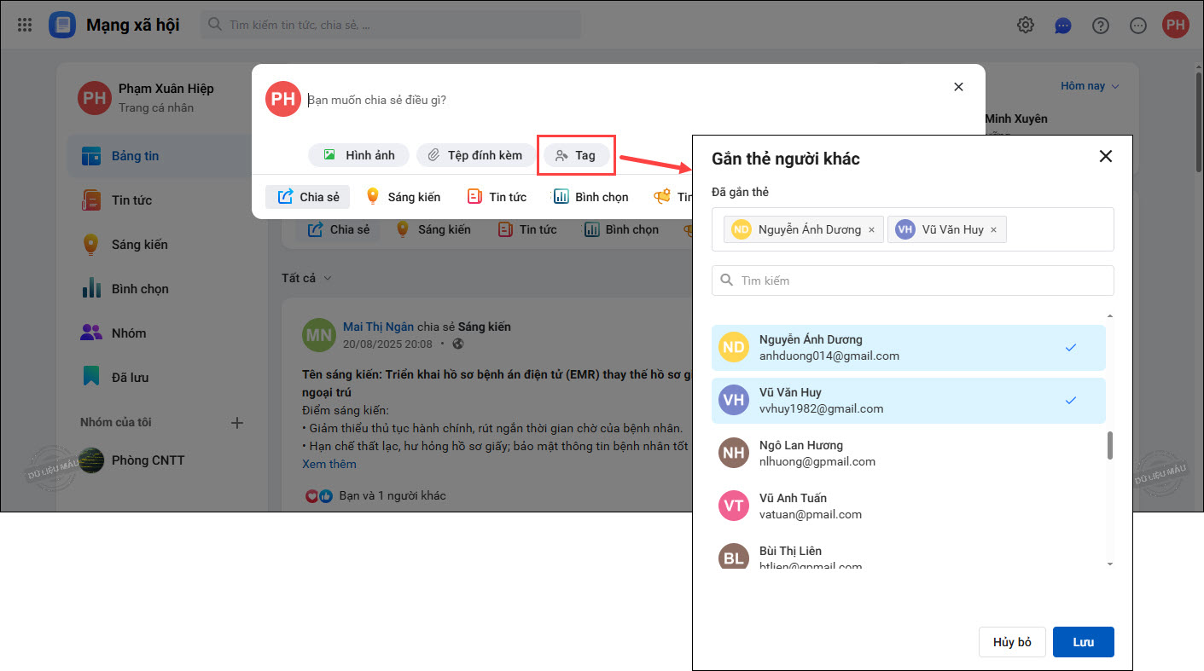Select Vũ Anh Tuấn to tag
1204x671 pixels.
(909, 506)
